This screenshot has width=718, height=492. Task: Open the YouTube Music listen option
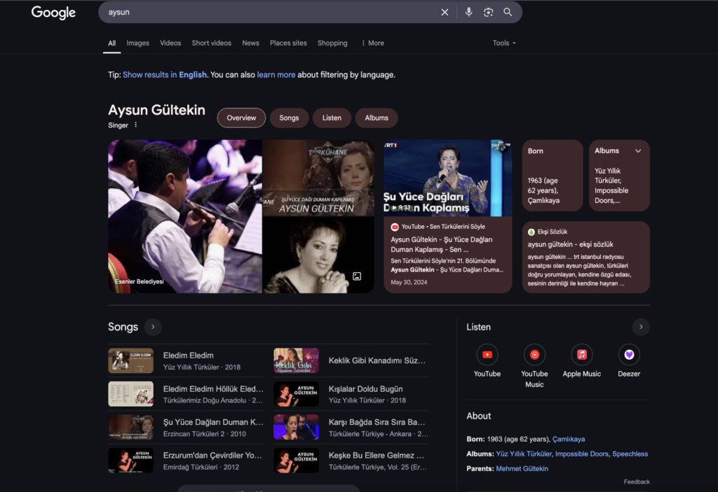[534, 366]
